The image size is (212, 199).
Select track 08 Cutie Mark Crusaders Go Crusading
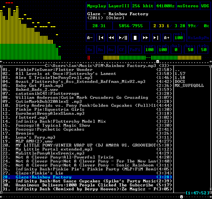click(87, 98)
